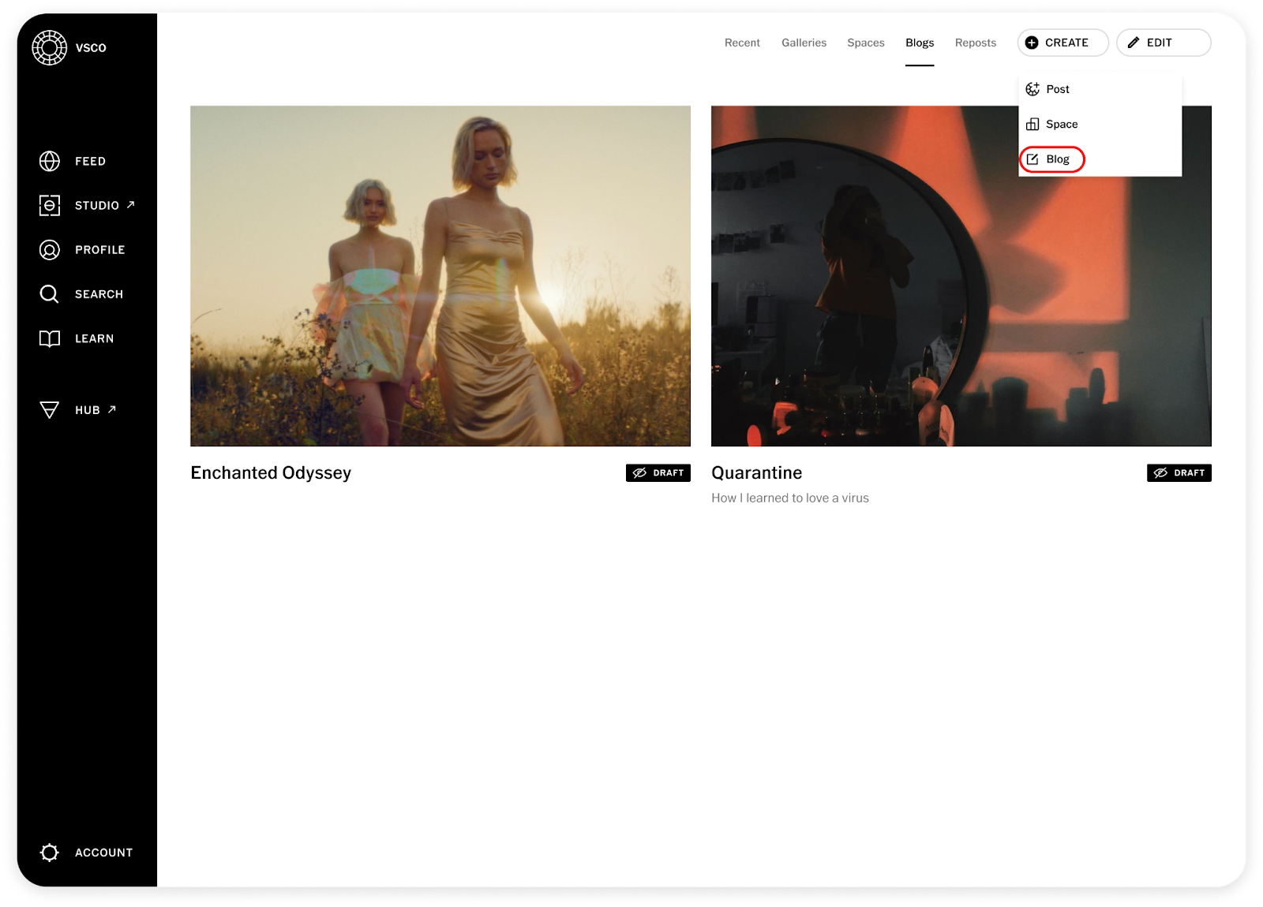Click the Quarantine title
Screen dimensions: 1263x907
(756, 472)
